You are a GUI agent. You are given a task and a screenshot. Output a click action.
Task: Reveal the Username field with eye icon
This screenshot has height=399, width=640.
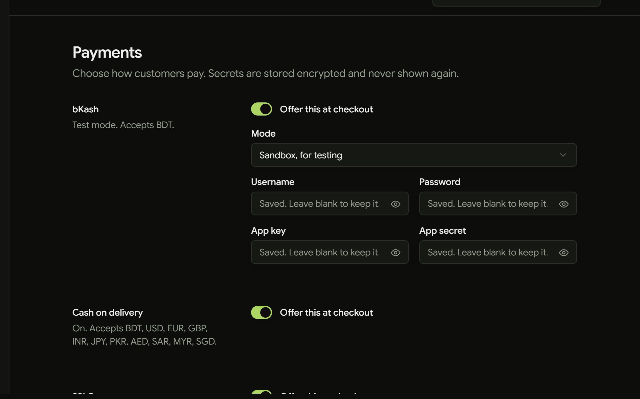395,204
